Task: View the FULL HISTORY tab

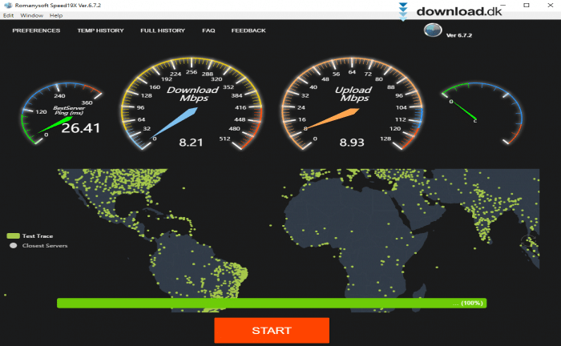Action: (163, 30)
